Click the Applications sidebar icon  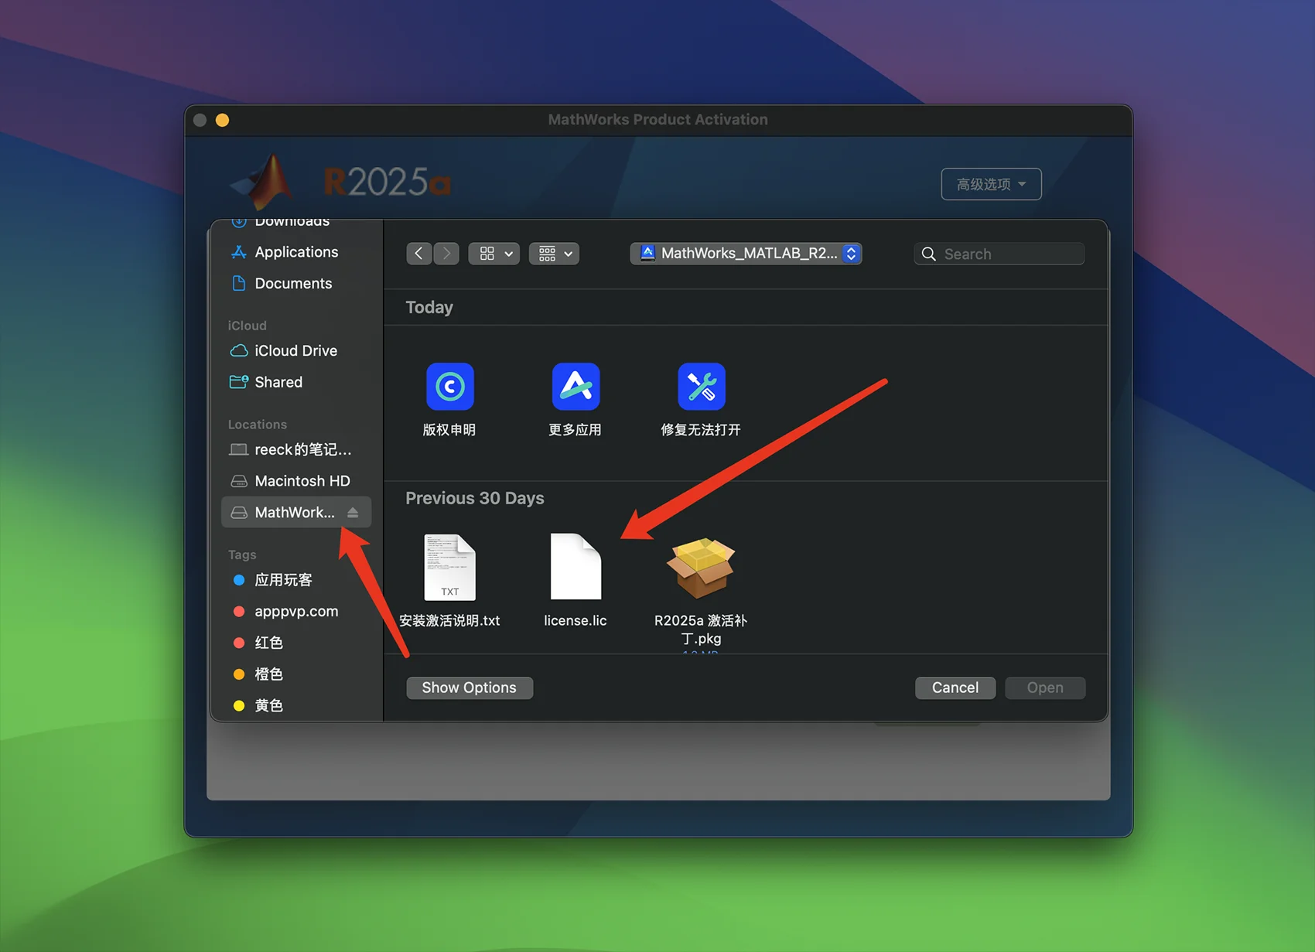pyautogui.click(x=239, y=252)
